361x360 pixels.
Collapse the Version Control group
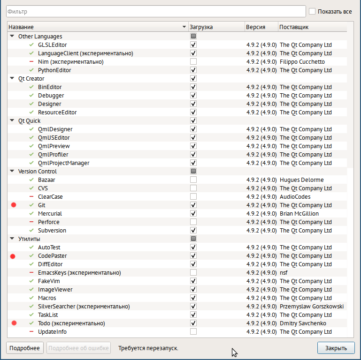click(x=12, y=171)
